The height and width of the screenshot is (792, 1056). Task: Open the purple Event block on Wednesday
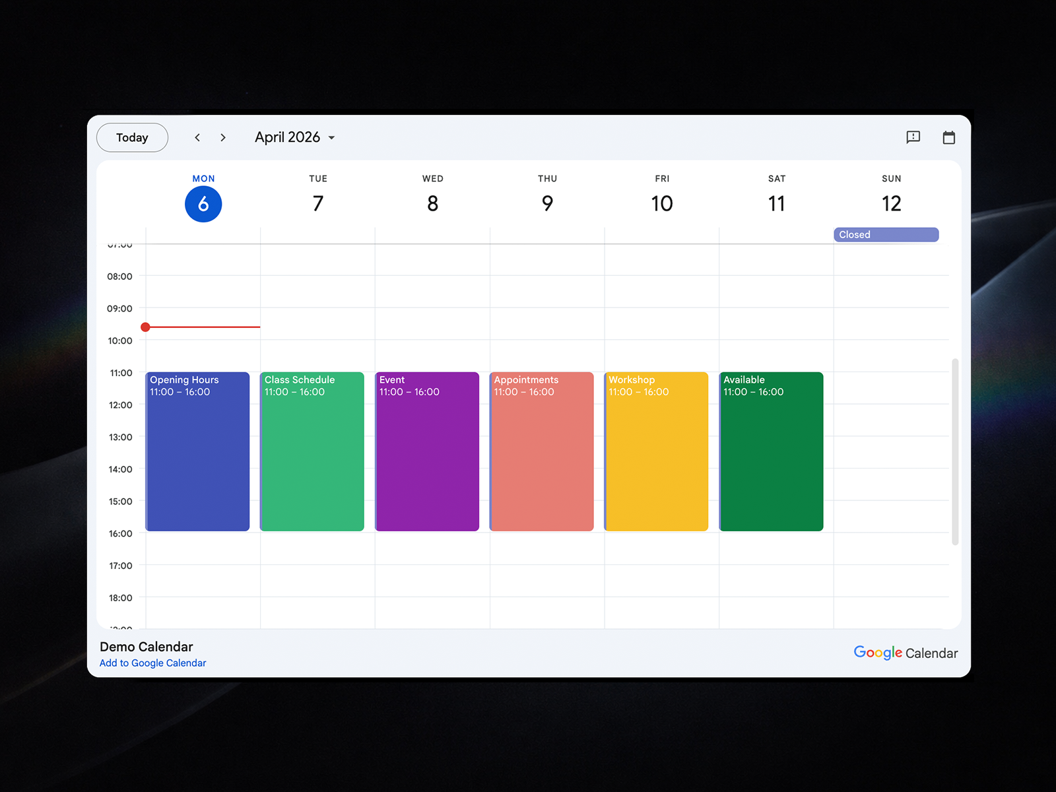[427, 451]
